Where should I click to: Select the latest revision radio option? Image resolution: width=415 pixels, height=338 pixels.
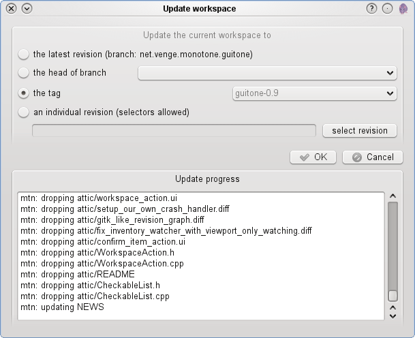pyautogui.click(x=23, y=54)
